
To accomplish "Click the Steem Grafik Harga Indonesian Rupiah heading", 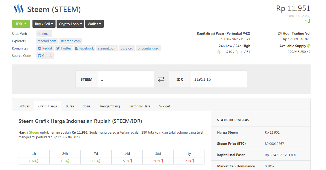I will tap(80, 121).
